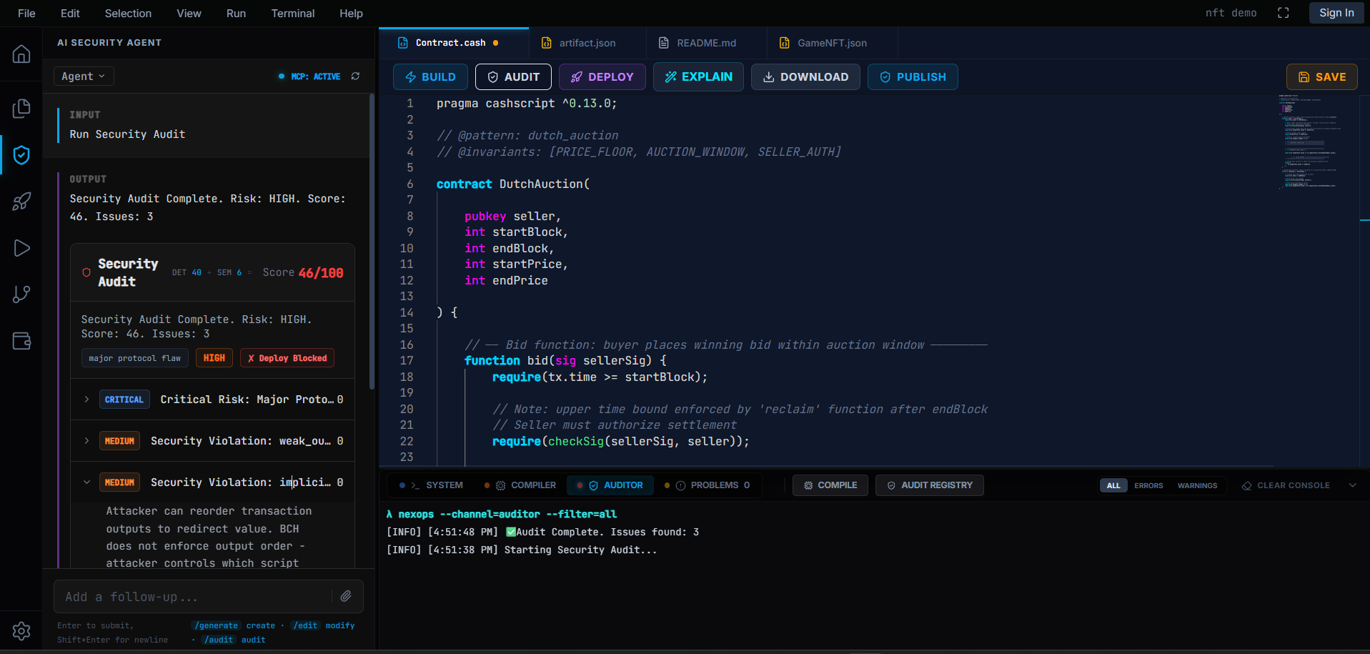Screen dimensions: 1370x654
Task: Open the home icon in sidebar
Action: click(x=21, y=54)
